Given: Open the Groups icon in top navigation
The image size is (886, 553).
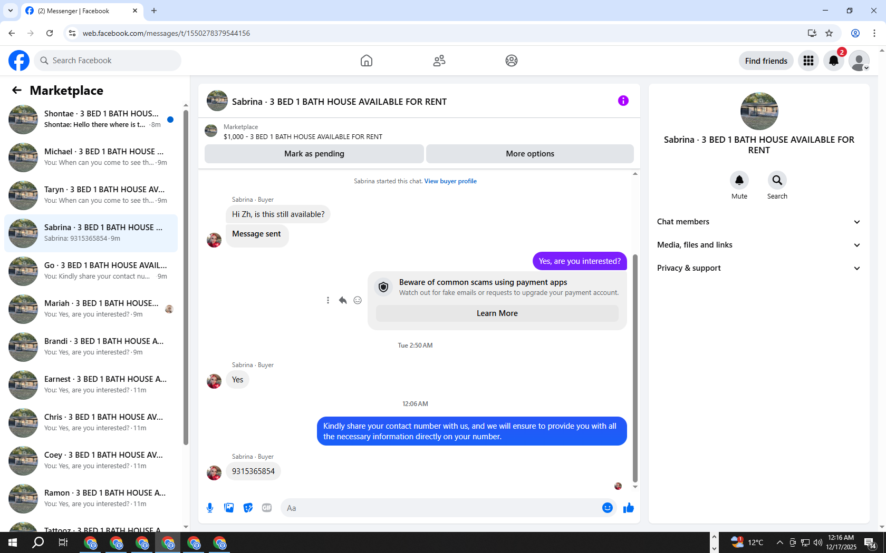Looking at the screenshot, I should [x=512, y=61].
